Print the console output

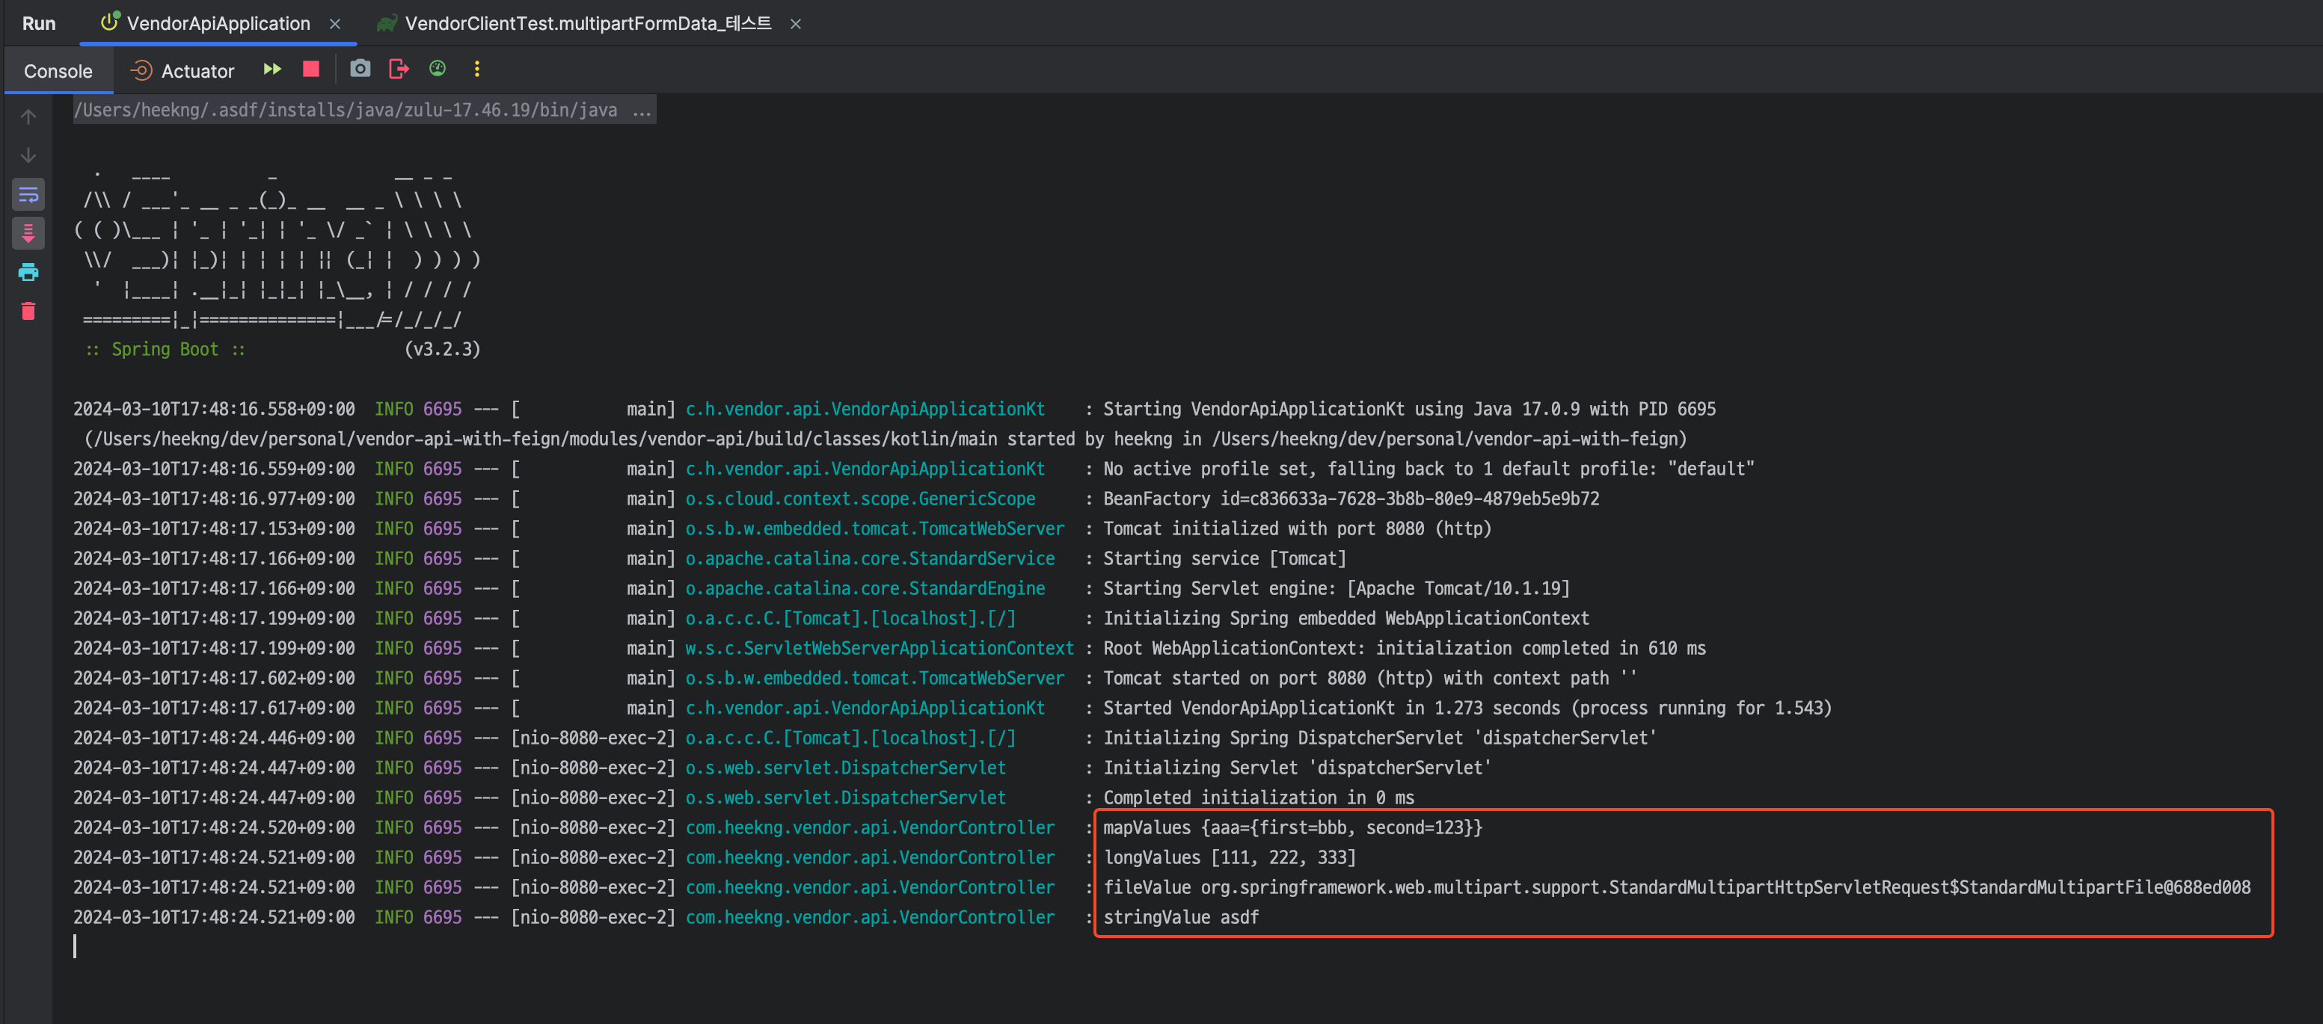point(28,272)
